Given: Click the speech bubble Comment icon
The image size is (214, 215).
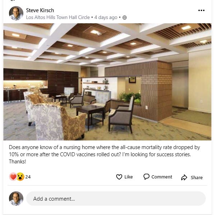Looking at the screenshot, I should tap(146, 177).
